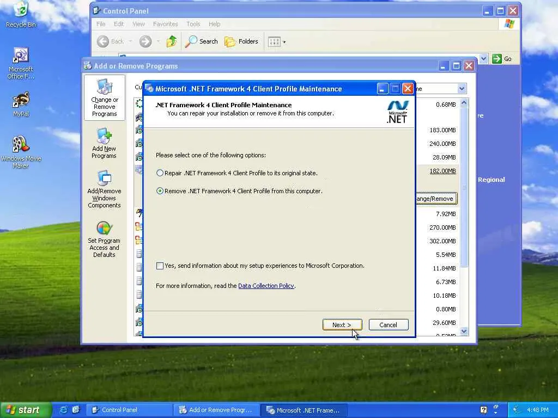Expand the Control Panel address bar dropdown

point(483,59)
